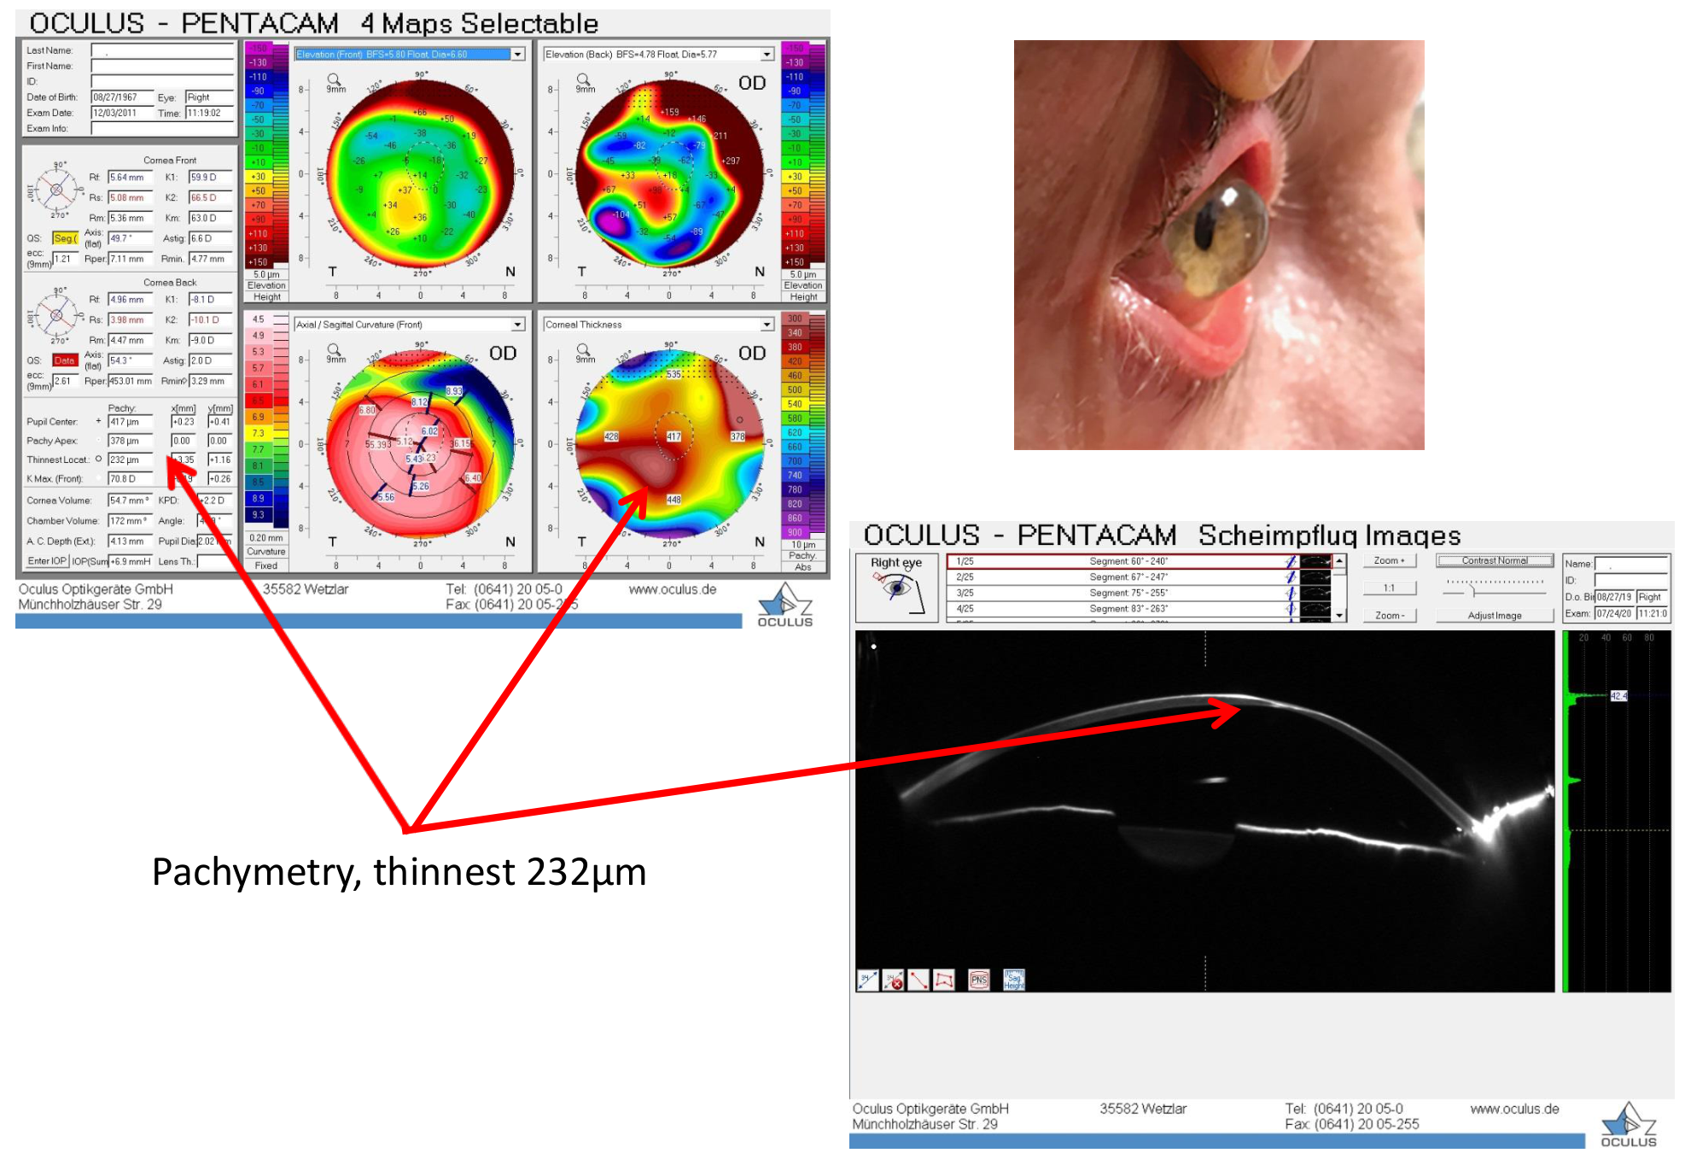1685x1159 pixels.
Task: Open the Axial / Sagittal Curvature map dropdown
Action: coord(517,325)
